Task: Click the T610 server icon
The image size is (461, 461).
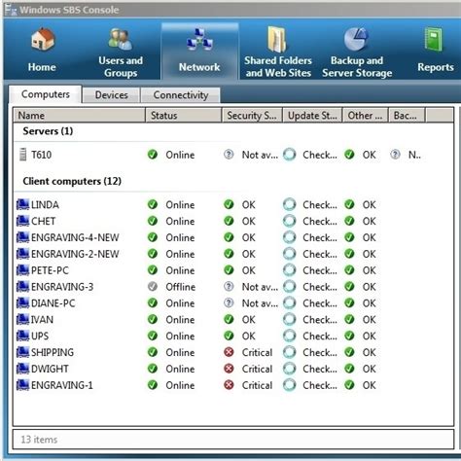Action: click(22, 155)
